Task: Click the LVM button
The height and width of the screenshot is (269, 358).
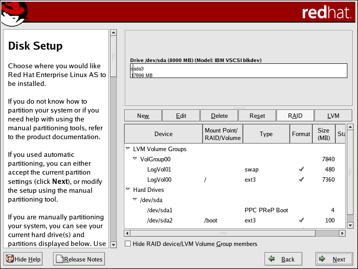Action: (x=333, y=116)
